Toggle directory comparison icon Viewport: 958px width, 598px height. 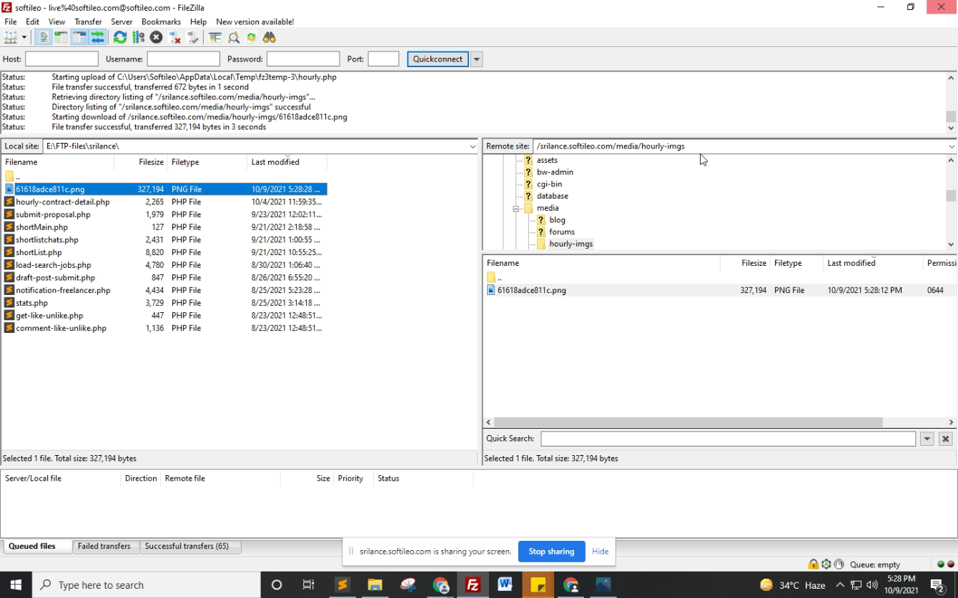click(234, 37)
